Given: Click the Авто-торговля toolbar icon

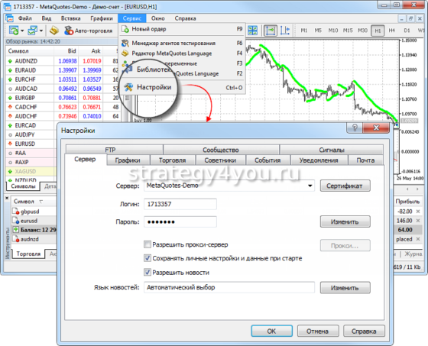Looking at the screenshot, I should pos(69,31).
